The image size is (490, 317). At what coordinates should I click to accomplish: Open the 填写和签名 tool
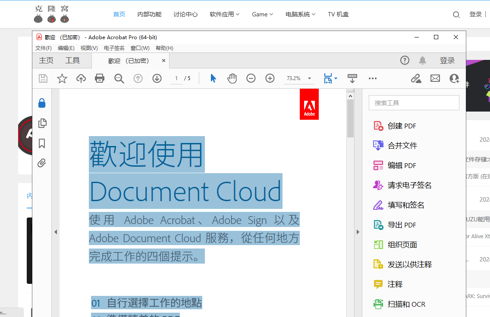(x=399, y=205)
